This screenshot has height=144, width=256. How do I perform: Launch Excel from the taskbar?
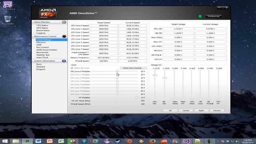click(x=61, y=141)
